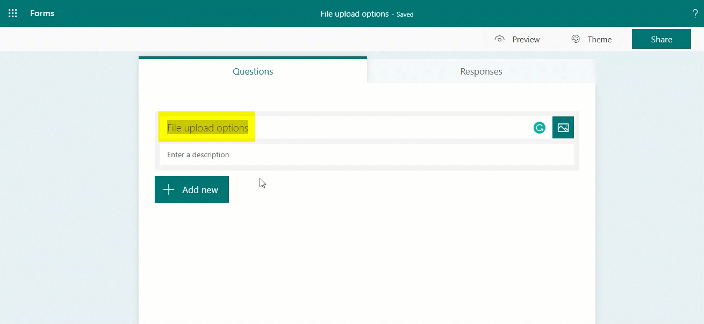Click the highlighted form title field

coord(207,128)
